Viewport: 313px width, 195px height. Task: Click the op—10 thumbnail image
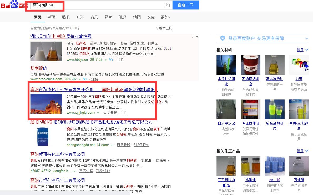pos(275,166)
